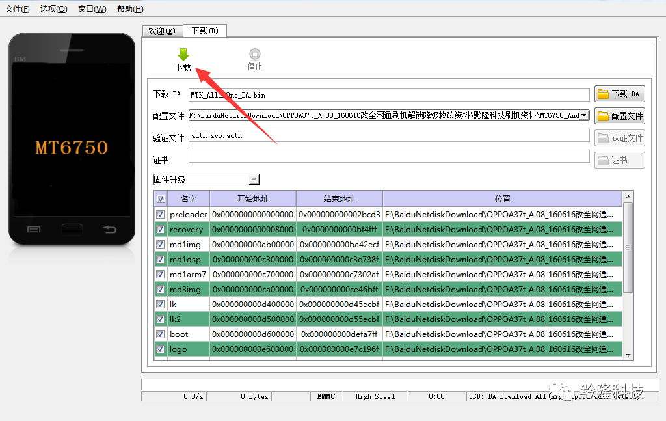666x421 pixels.
Task: Click the partition table vertical scrollbar thumb
Action: point(628,247)
